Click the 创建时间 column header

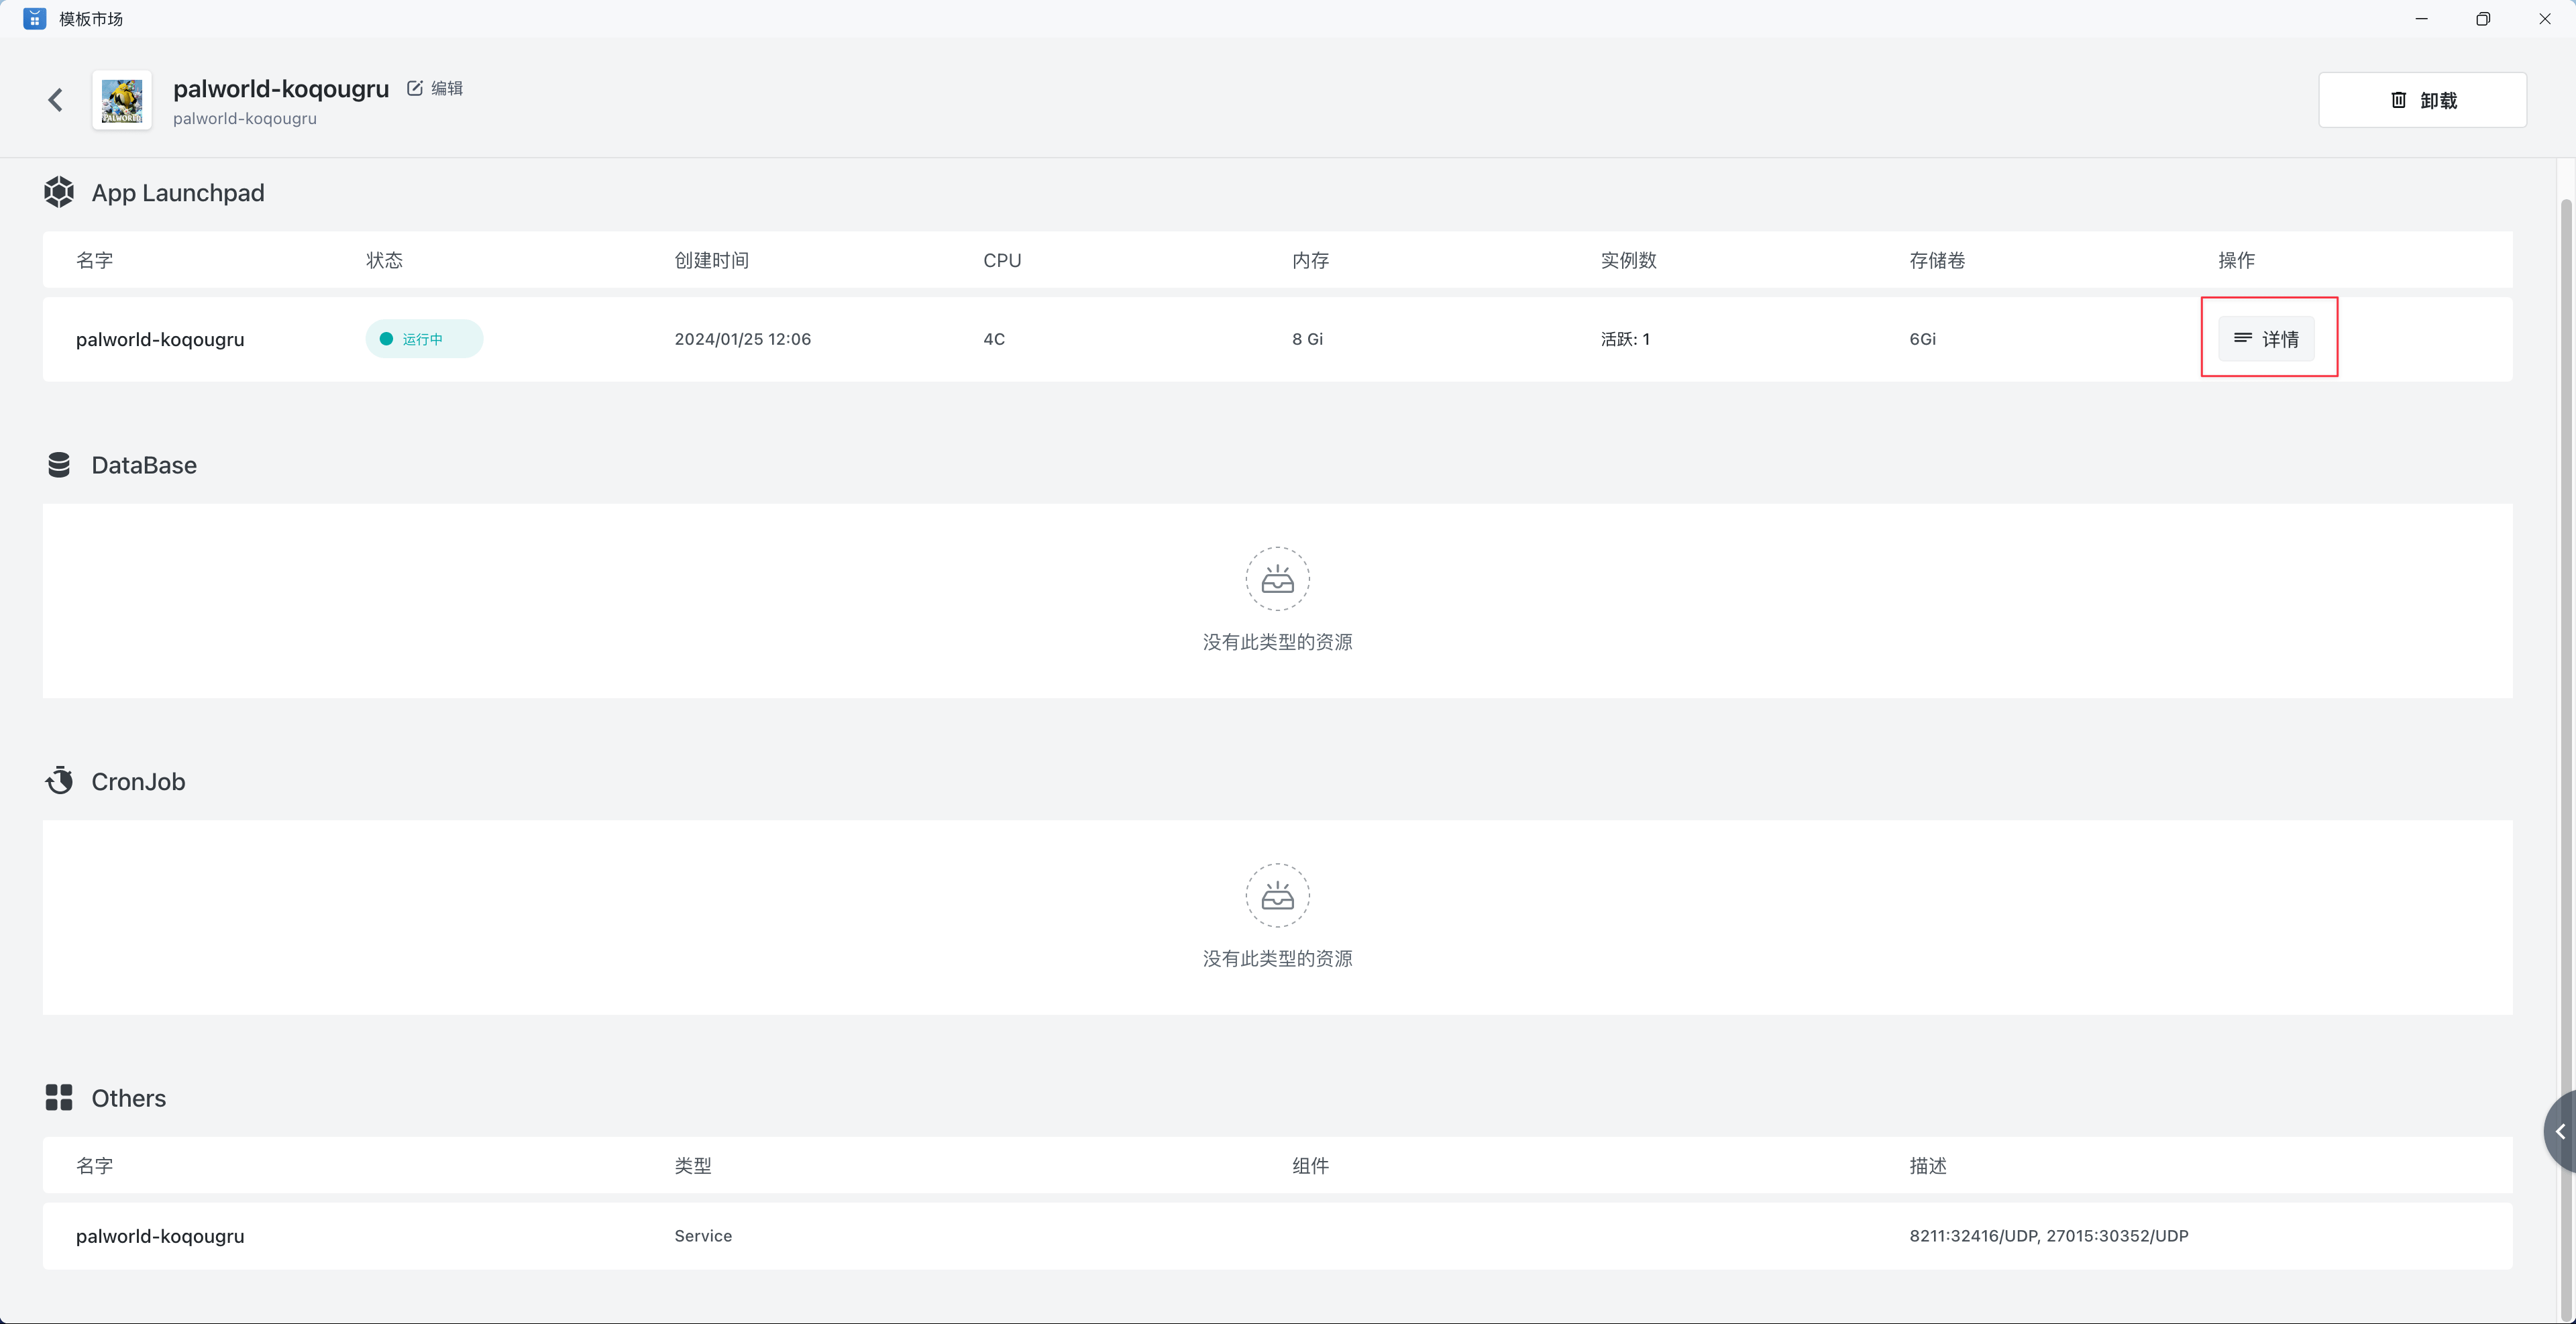click(712, 260)
